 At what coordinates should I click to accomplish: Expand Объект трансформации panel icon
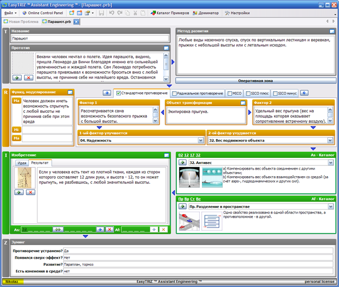pos(243,103)
